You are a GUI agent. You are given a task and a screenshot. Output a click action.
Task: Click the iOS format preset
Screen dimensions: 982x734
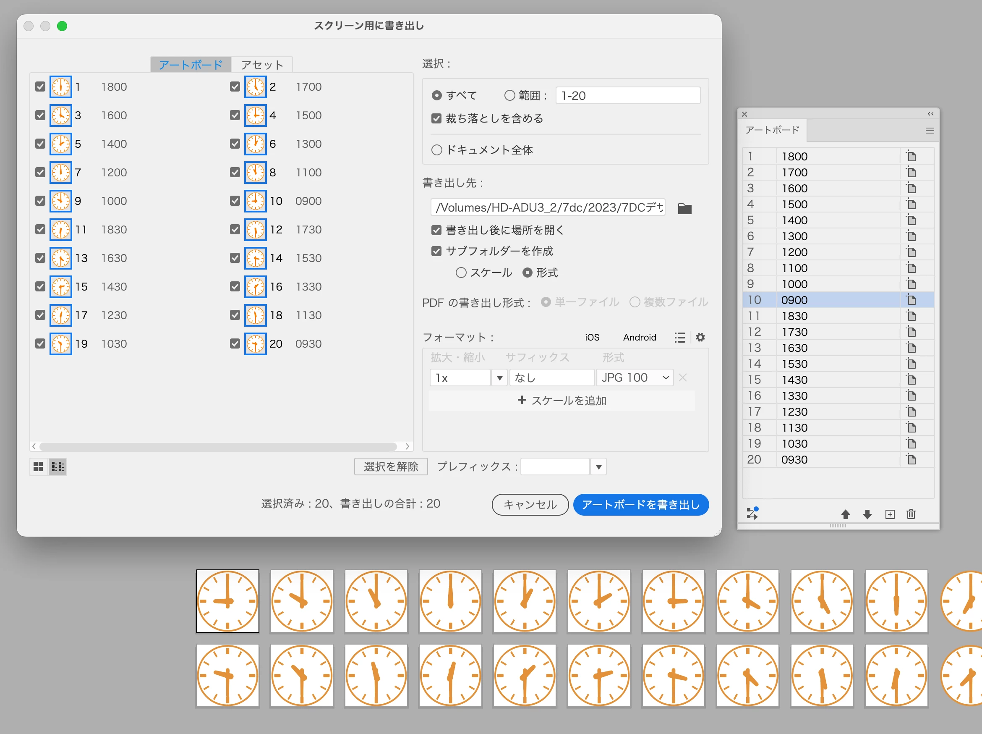pos(592,337)
